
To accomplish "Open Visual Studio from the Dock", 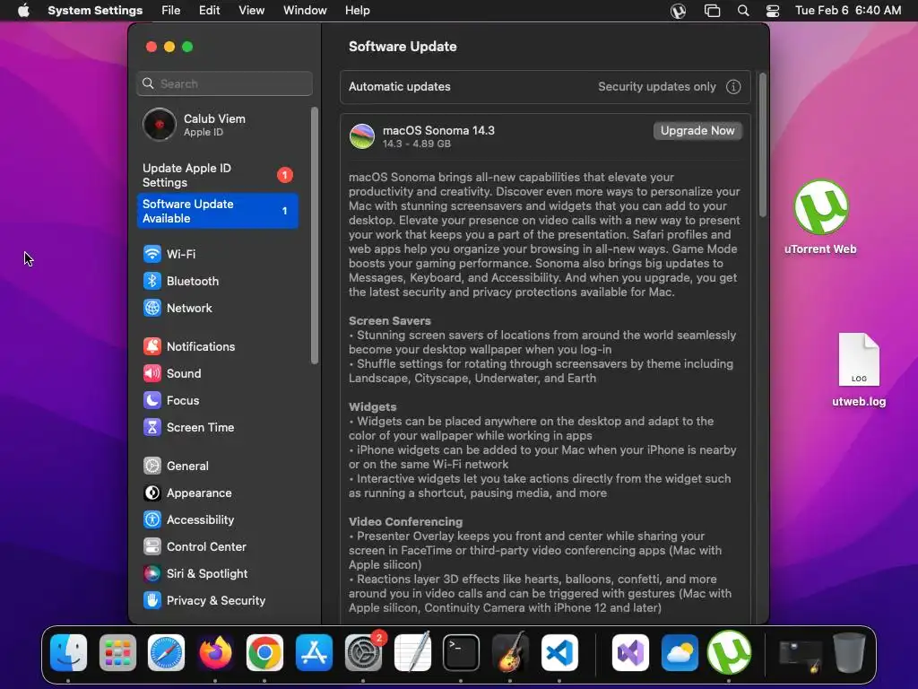I will coord(630,653).
